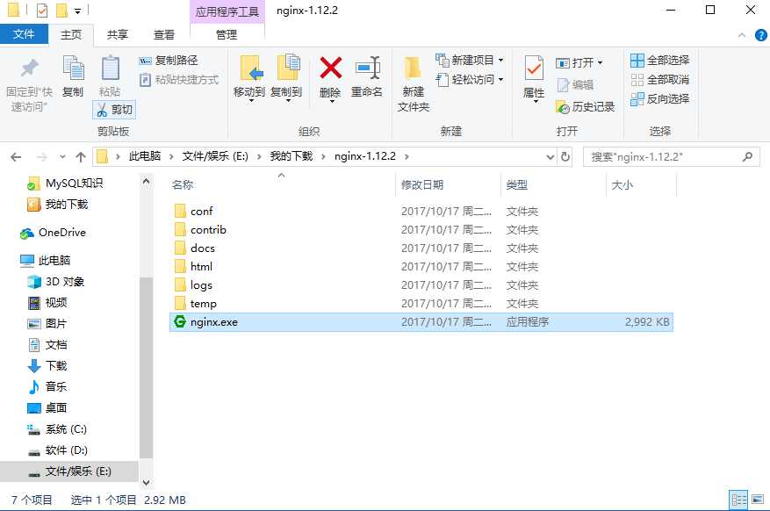Open Properties (属性) in the ribbon
This screenshot has height=511, width=770.
534,78
